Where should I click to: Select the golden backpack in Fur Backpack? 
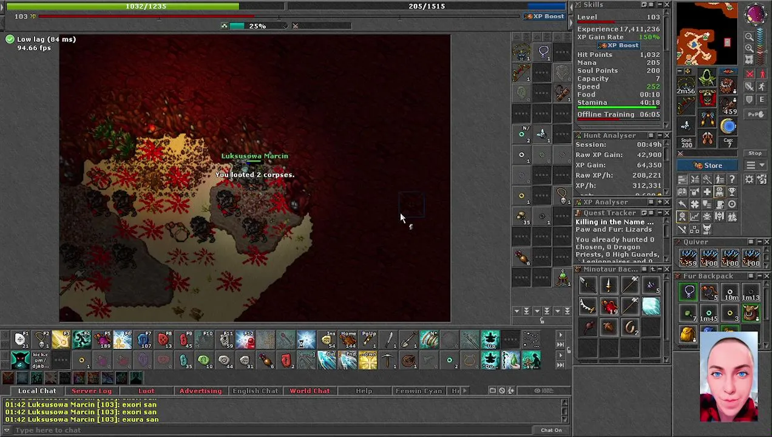coord(688,334)
